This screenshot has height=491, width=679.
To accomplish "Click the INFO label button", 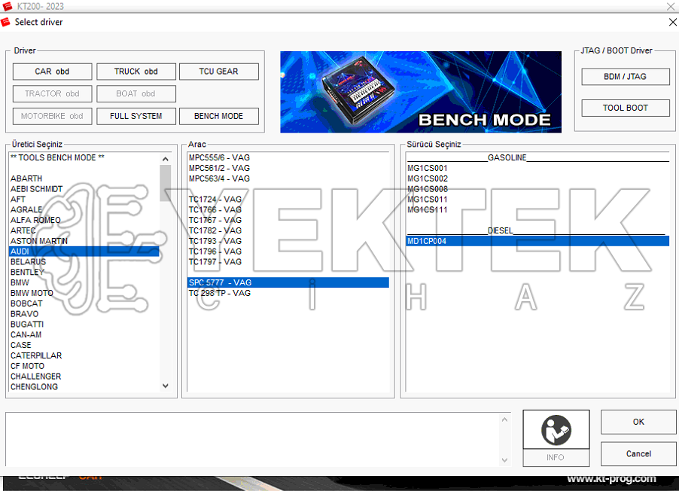I will pyautogui.click(x=556, y=458).
